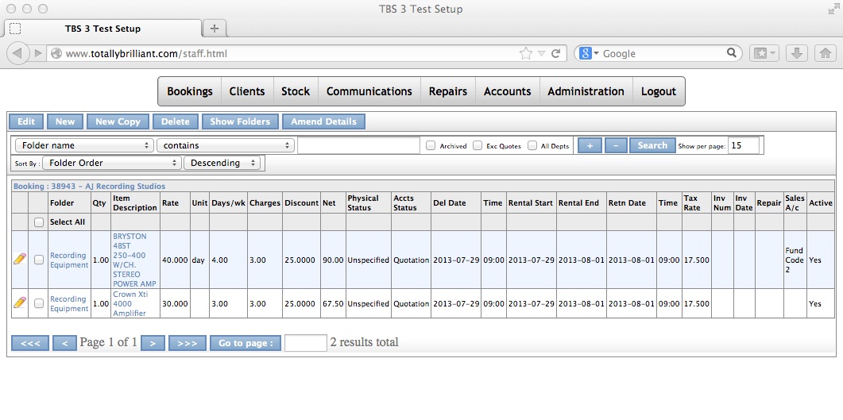
Task: Click the Show per page field
Action: (x=744, y=145)
